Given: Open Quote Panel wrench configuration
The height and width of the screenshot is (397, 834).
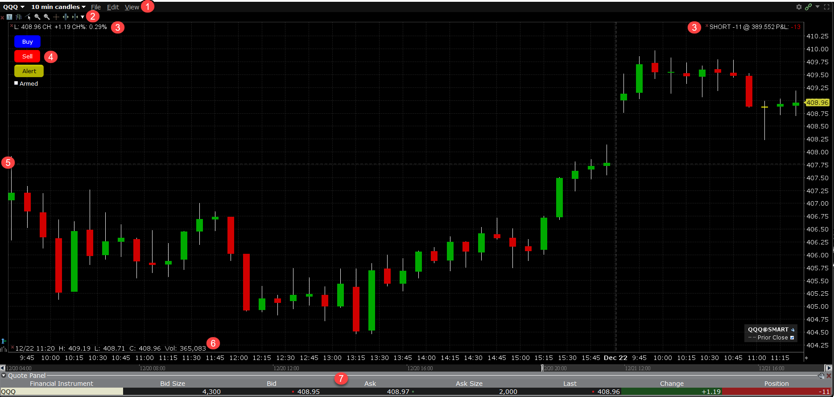Looking at the screenshot, I should pos(821,376).
